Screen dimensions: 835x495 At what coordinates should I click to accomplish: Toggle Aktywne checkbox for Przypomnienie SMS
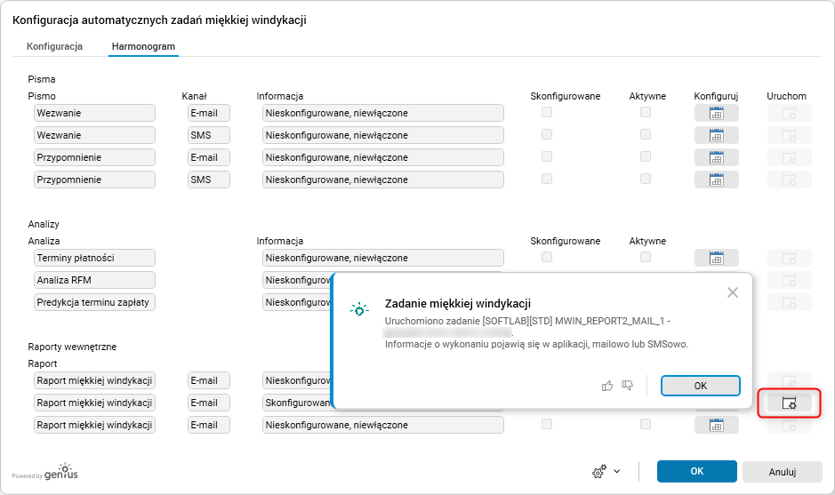pyautogui.click(x=646, y=179)
